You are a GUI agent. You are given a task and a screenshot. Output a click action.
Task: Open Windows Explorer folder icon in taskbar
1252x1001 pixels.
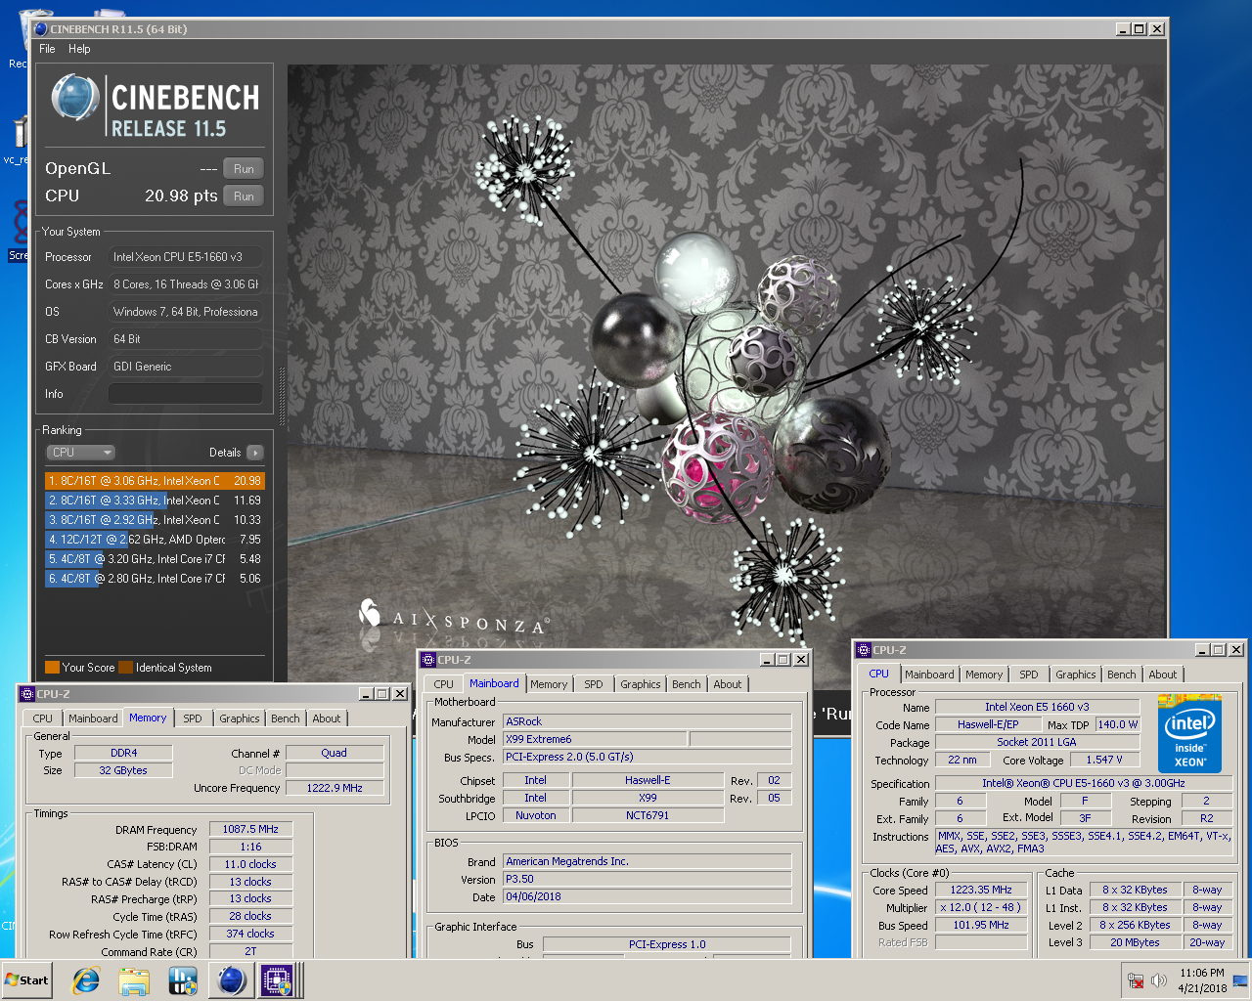coord(134,980)
